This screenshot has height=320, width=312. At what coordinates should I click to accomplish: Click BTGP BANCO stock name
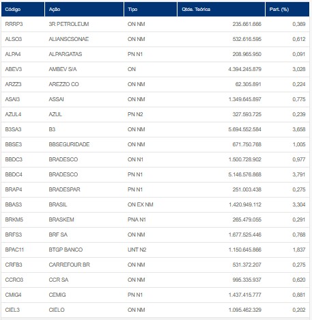(x=66, y=250)
